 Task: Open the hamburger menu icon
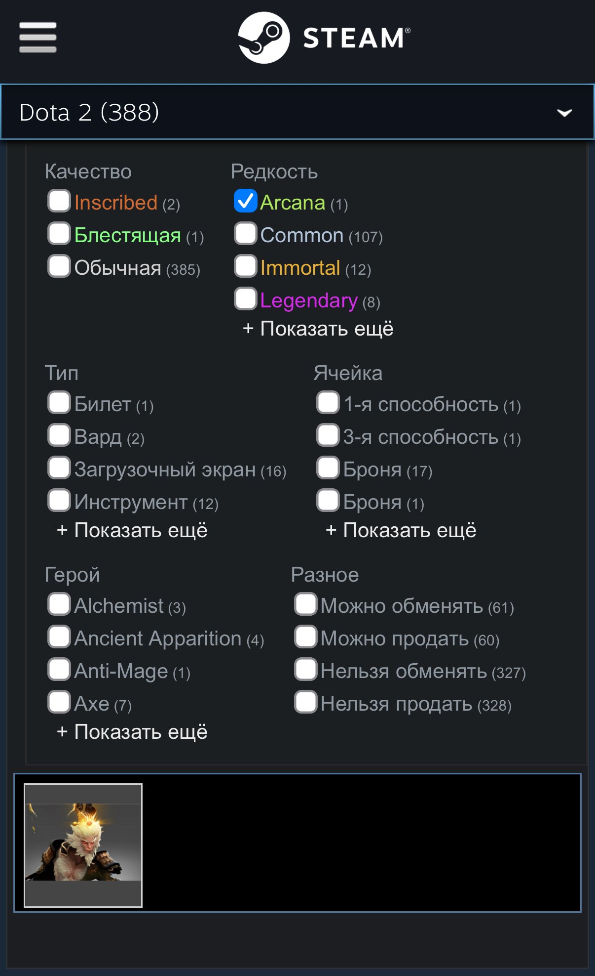click(37, 38)
